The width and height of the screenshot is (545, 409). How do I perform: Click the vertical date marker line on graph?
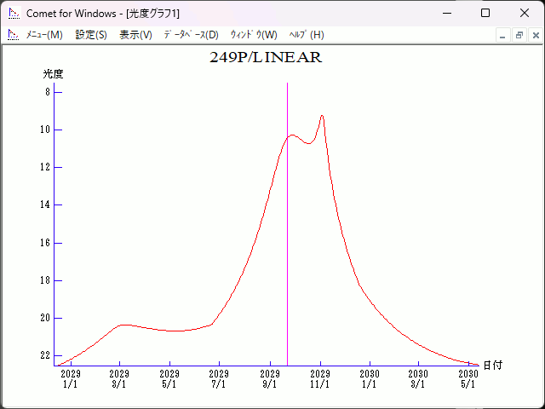point(287,256)
